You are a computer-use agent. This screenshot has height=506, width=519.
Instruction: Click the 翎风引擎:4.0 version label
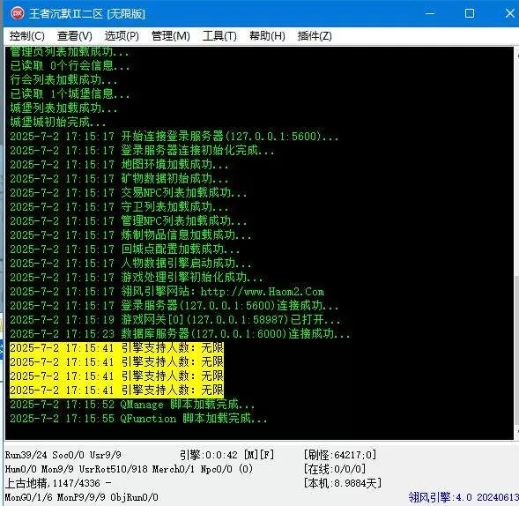[463, 497]
